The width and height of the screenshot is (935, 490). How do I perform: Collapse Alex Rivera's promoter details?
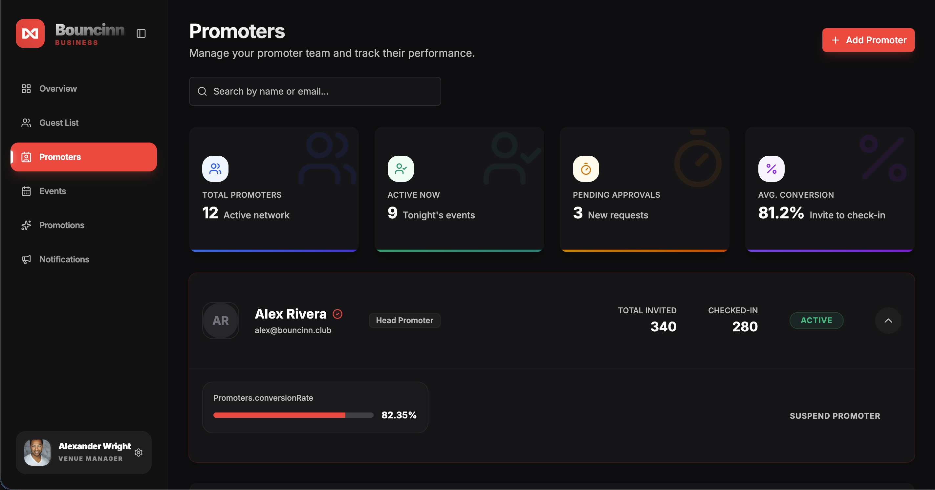point(888,321)
